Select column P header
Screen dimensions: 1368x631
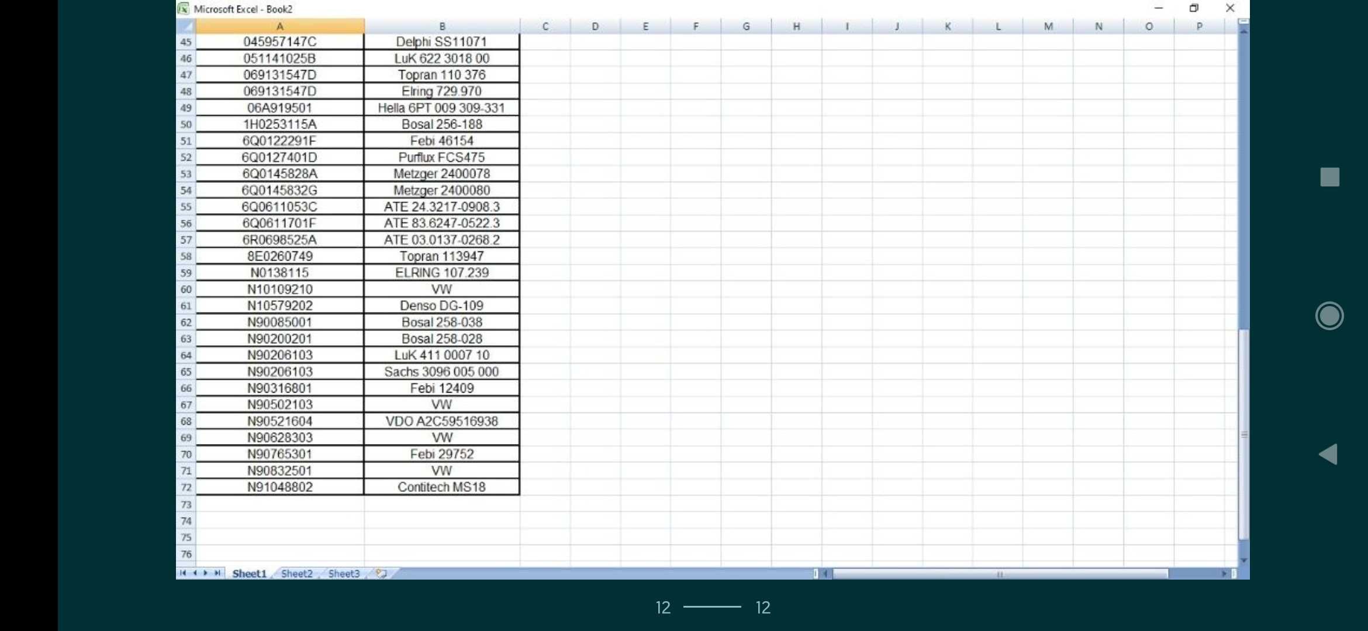(x=1199, y=26)
